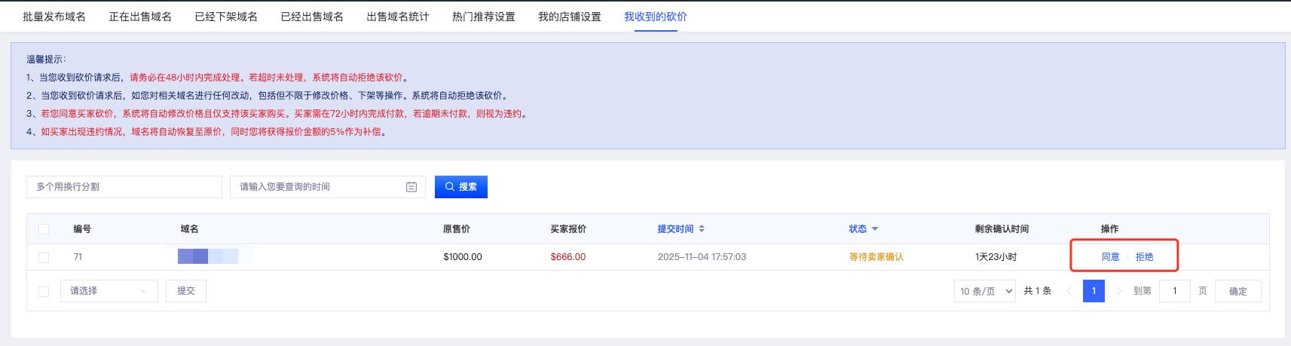This screenshot has width=1291, height=346.
Task: Switch to the 批量发布域名 tab
Action: (54, 17)
